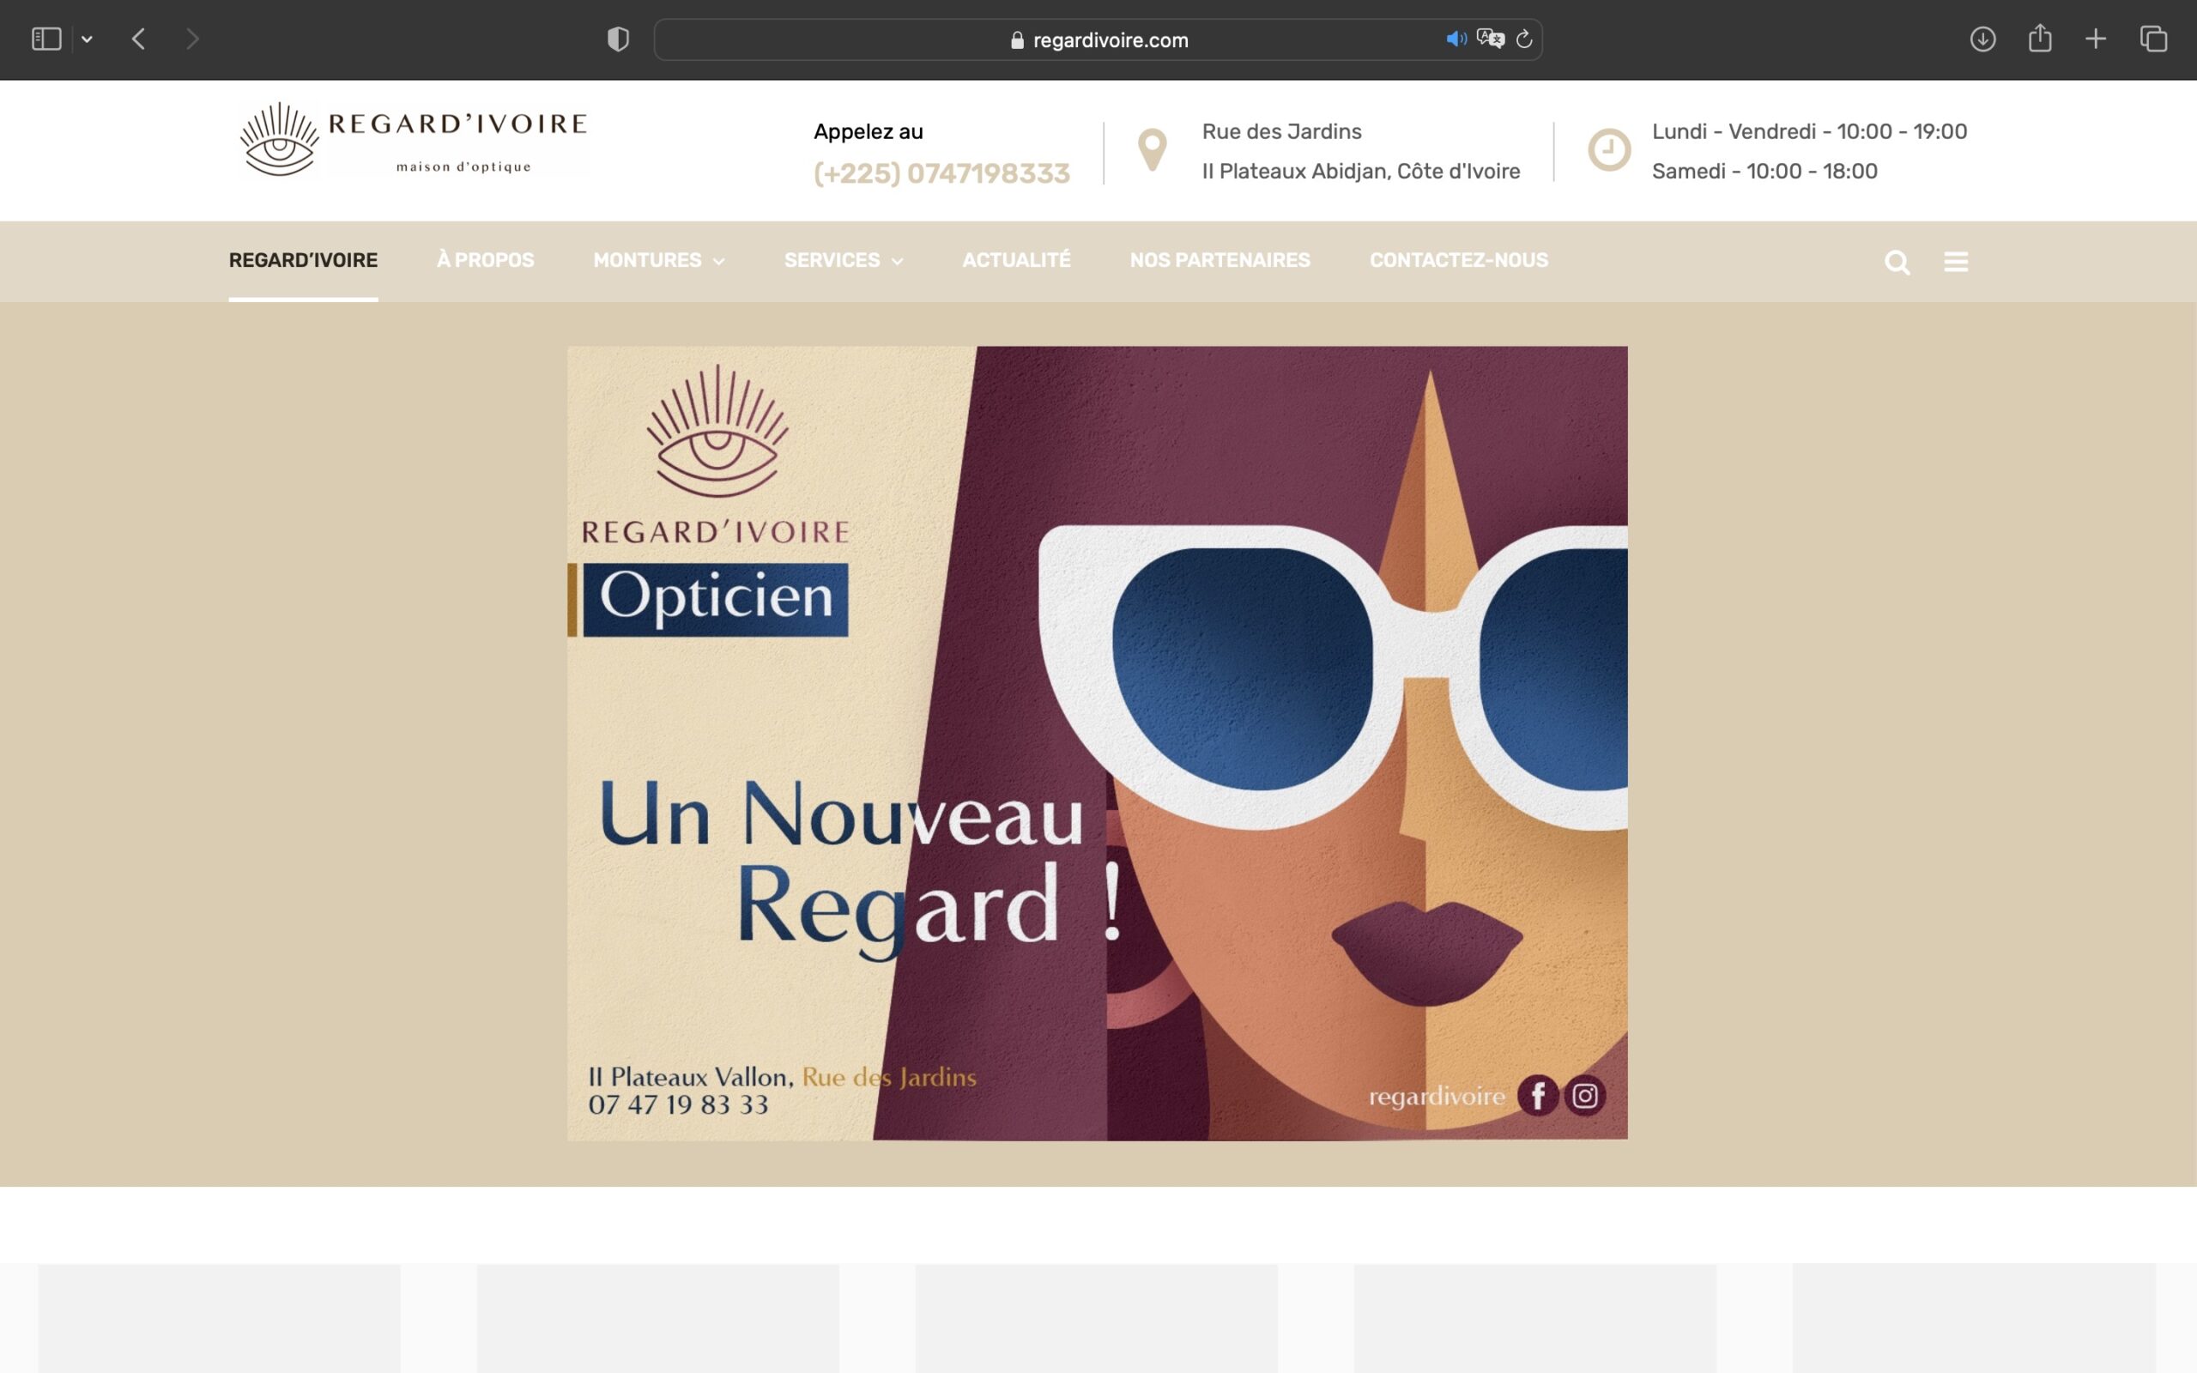Click the Instagram icon in the banner
Viewport: 2197px width, 1373px height.
1585,1096
